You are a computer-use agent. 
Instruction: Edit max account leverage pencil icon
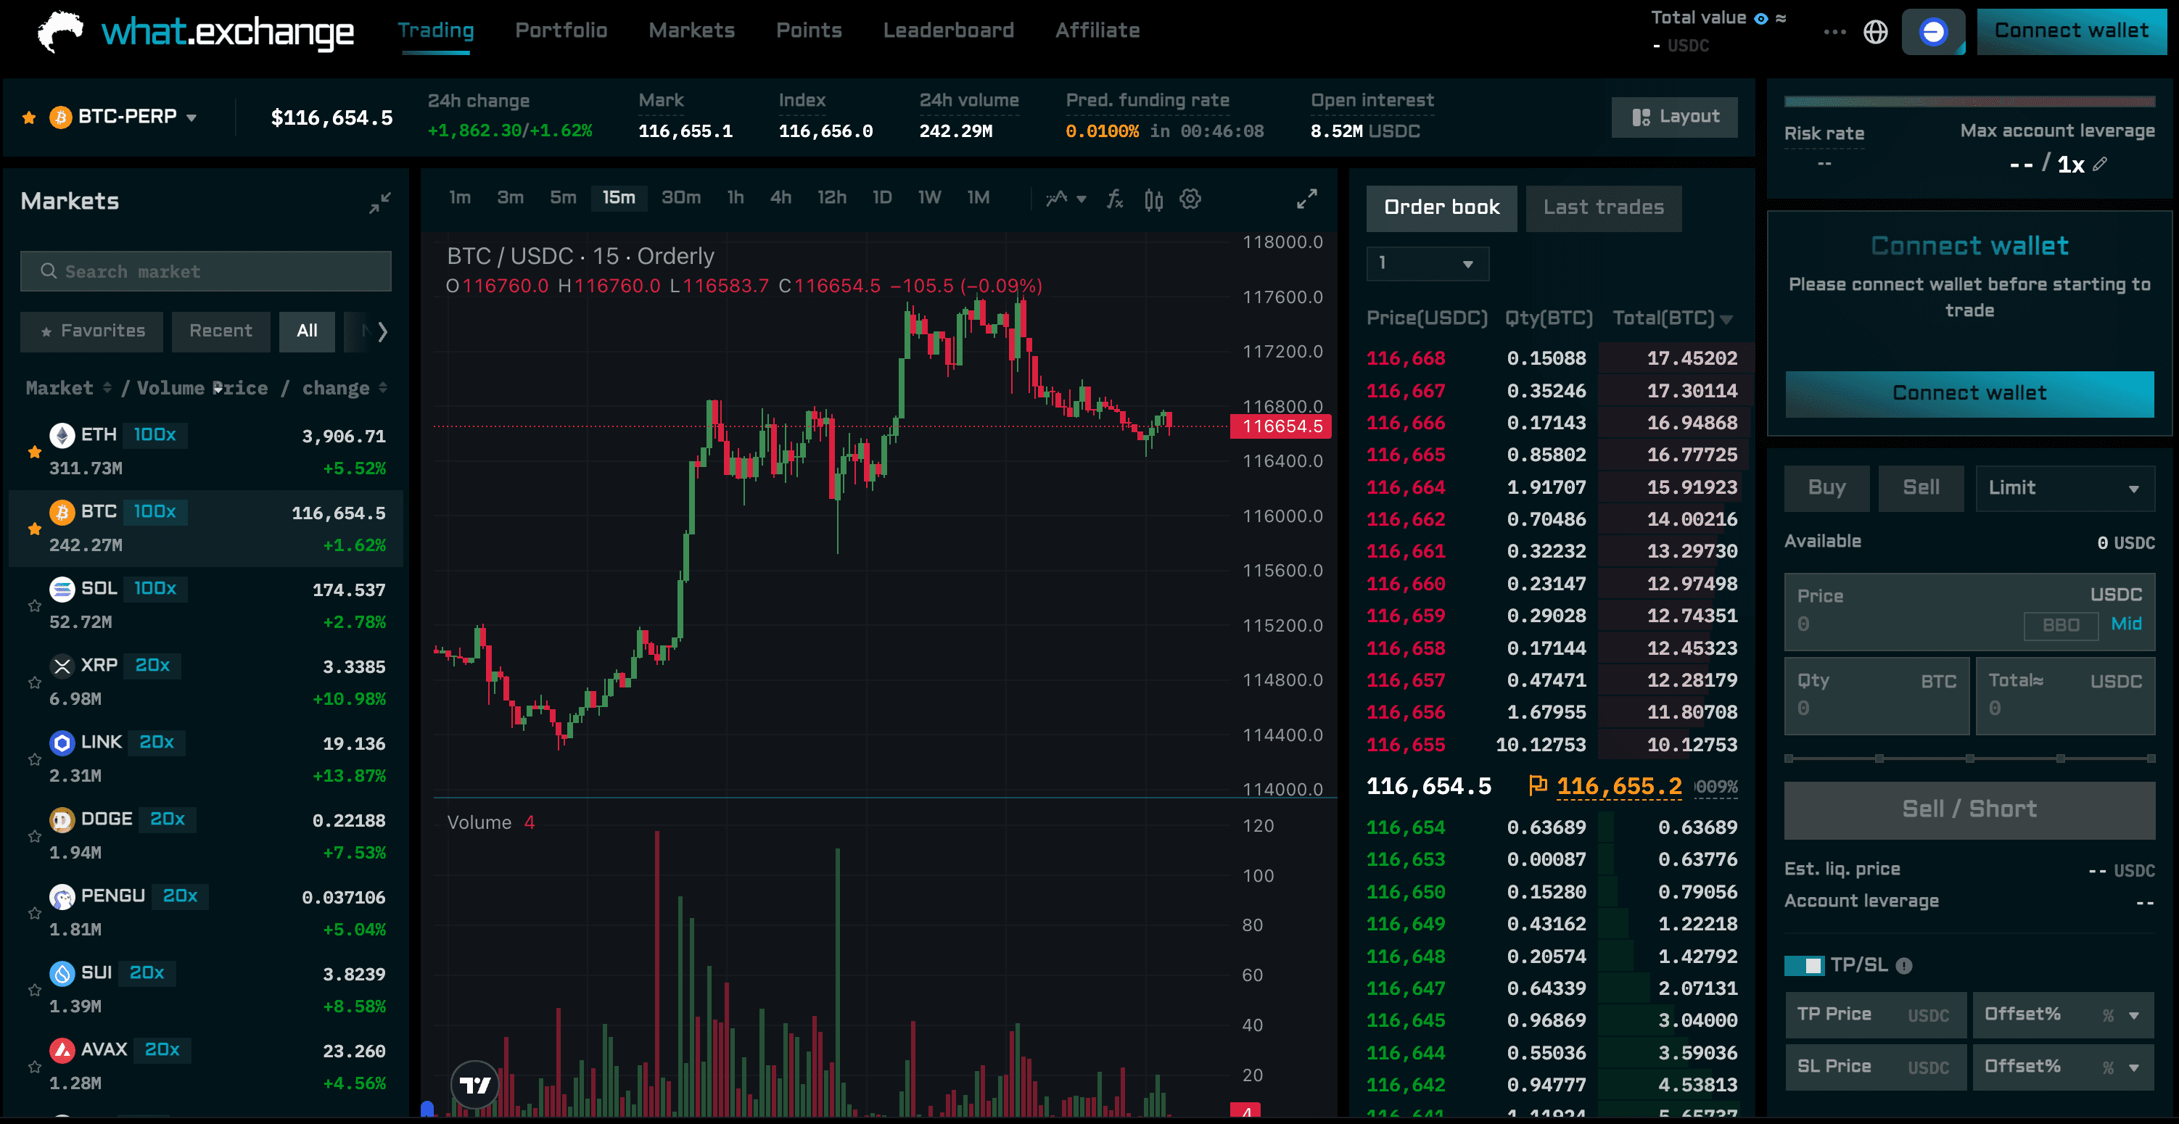(x=2099, y=164)
